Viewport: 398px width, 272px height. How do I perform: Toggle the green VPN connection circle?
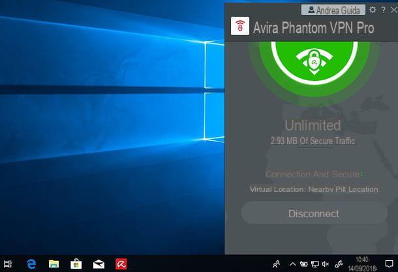click(x=314, y=63)
